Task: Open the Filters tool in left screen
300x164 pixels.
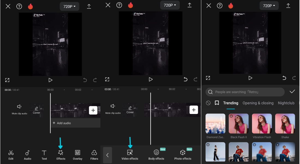Action: (x=94, y=155)
